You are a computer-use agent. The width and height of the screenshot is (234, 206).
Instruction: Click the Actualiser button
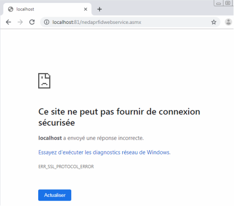point(54,195)
